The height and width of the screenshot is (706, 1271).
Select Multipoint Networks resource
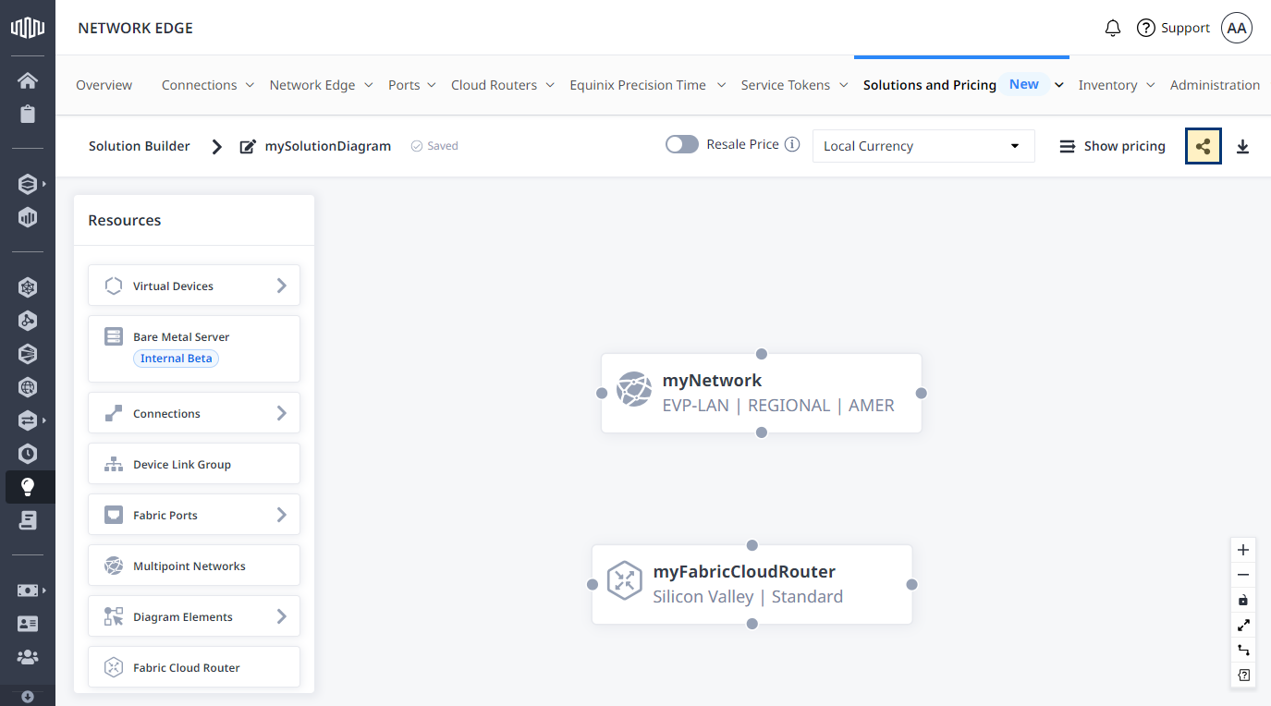pyautogui.click(x=194, y=566)
